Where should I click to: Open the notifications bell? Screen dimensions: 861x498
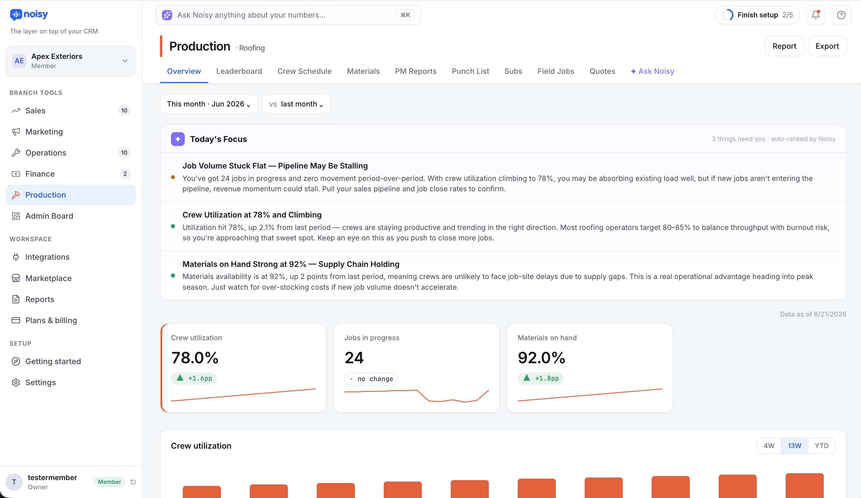coord(816,15)
